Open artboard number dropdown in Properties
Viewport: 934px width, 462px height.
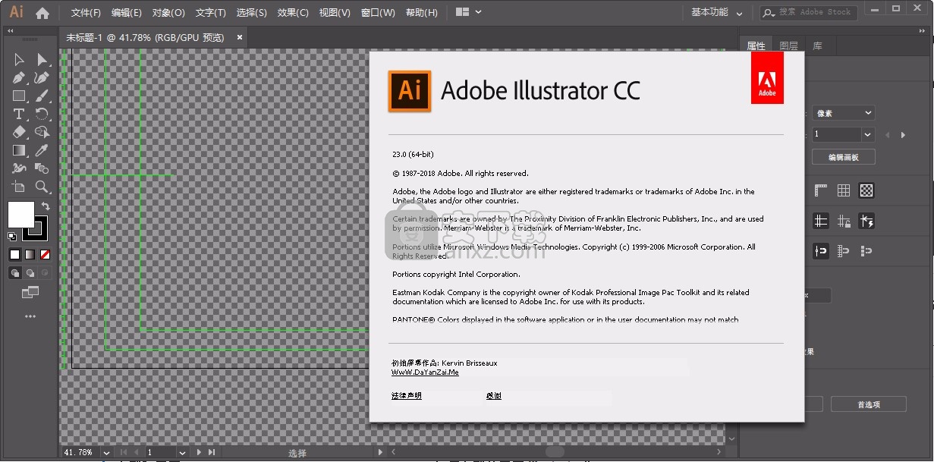coord(868,134)
